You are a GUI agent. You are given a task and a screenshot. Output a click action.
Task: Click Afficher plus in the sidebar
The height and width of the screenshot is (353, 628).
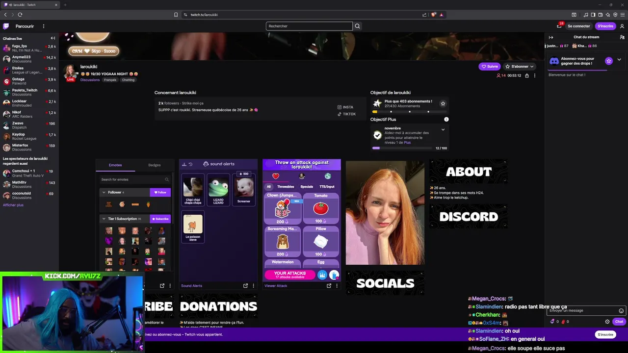13,205
